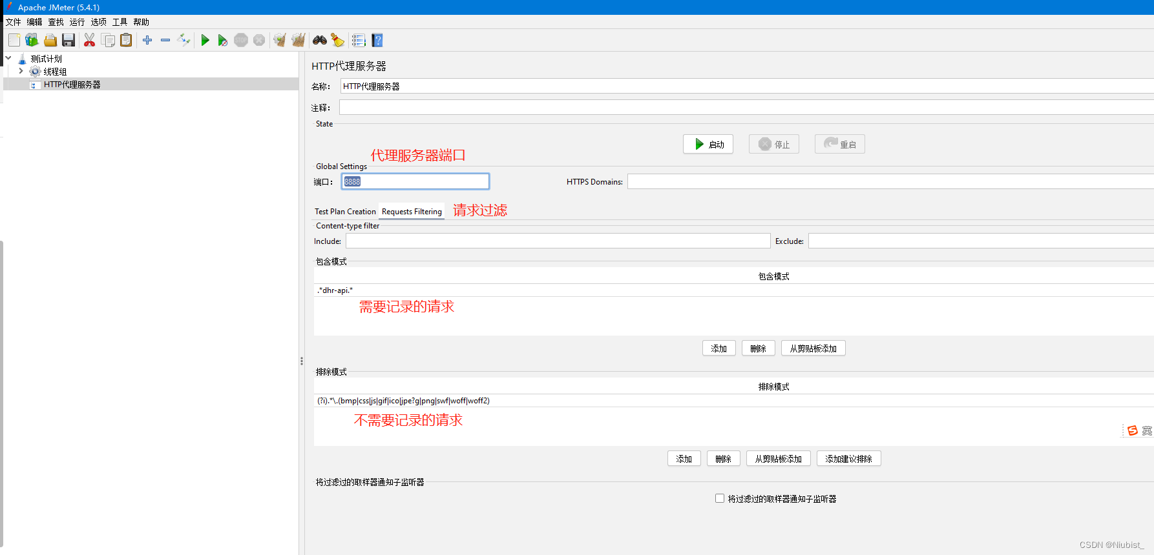Clear results with the single broom icon
Screen dimensions: 1154x555
[x=280, y=41]
